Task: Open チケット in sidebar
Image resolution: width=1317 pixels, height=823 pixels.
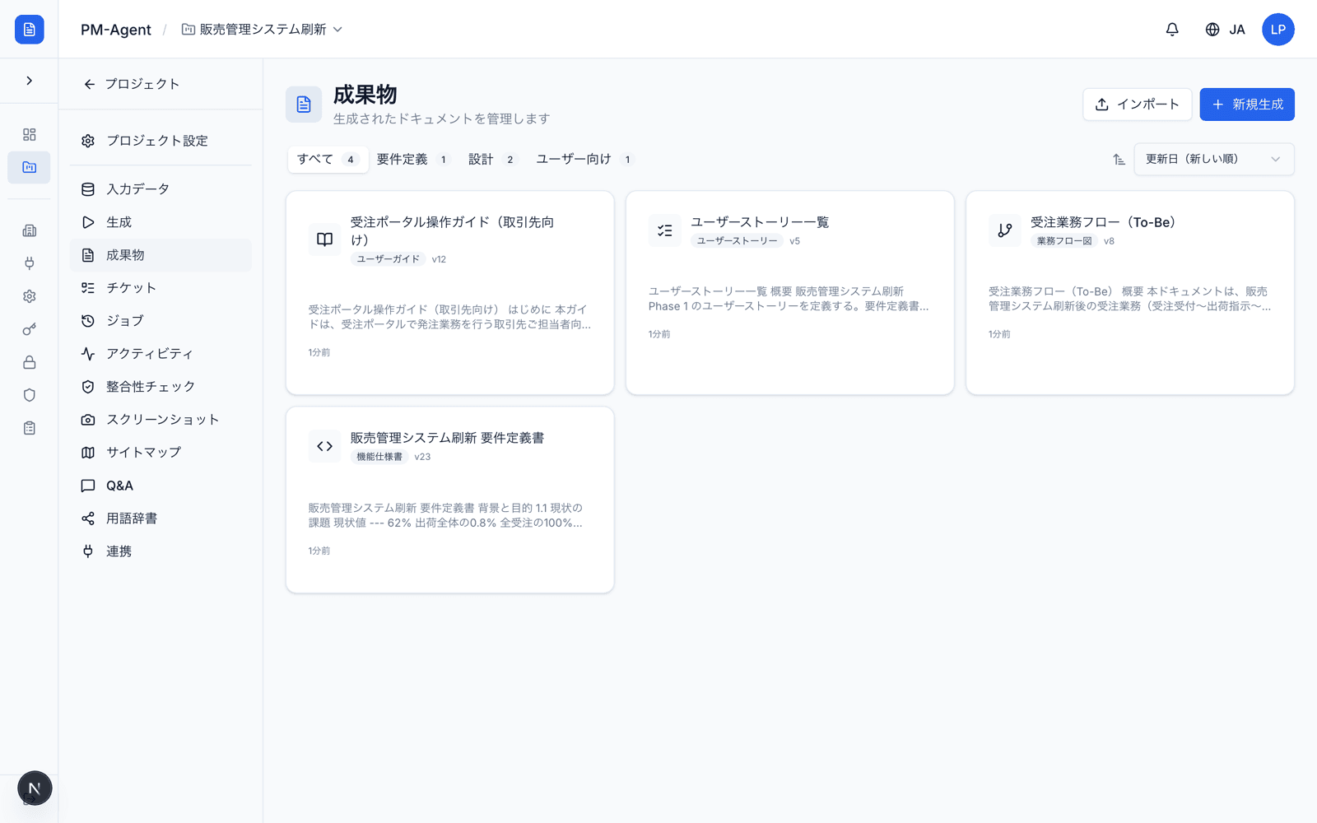Action: [161, 288]
